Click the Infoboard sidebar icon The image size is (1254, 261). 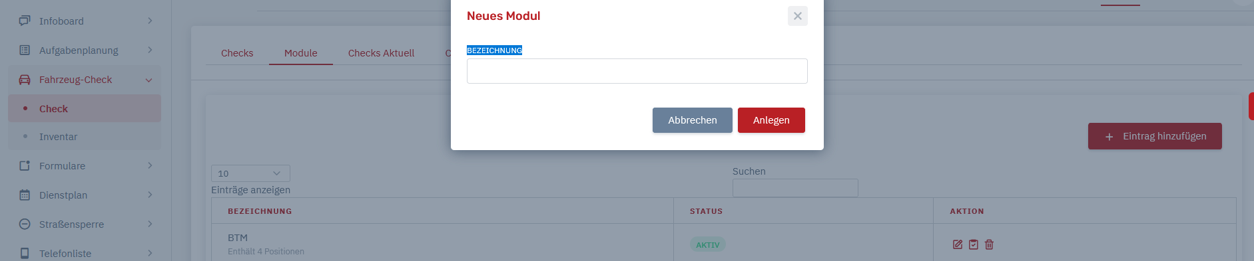(25, 21)
